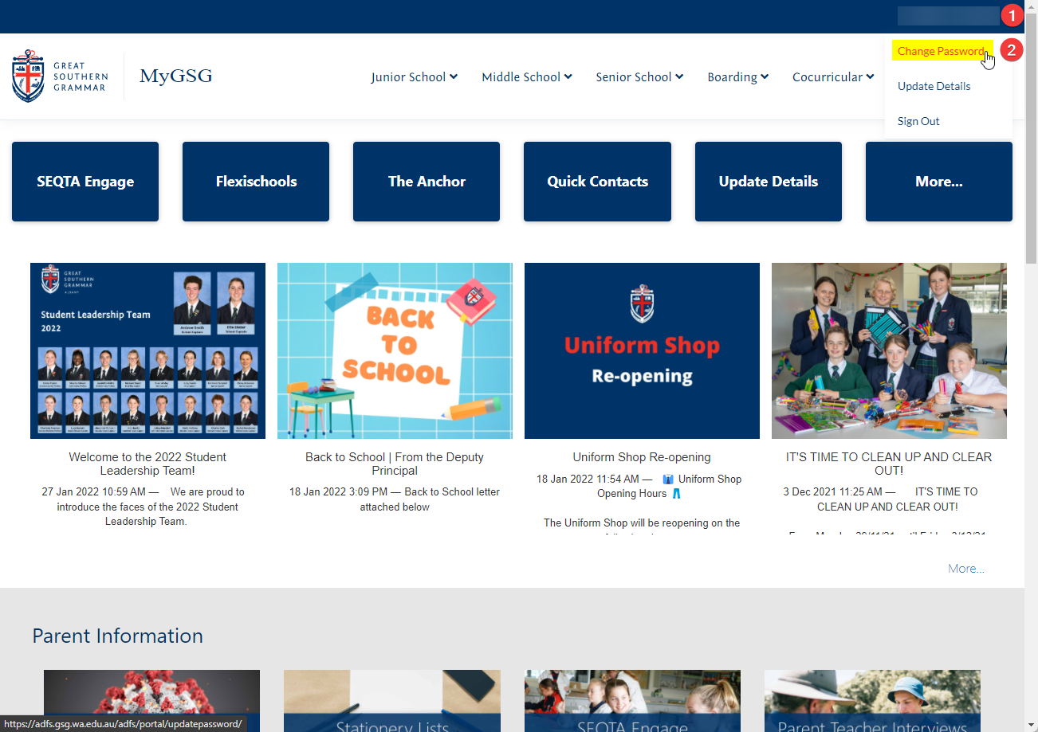The image size is (1038, 732).
Task: Click The Anchor button
Action: [x=426, y=181]
